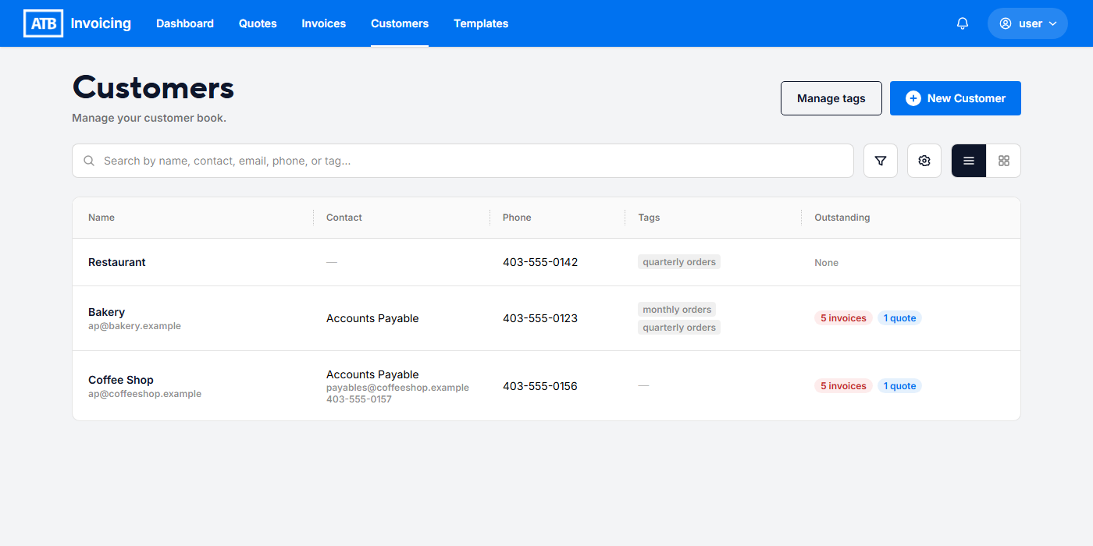Click phone 403-555-0156

point(540,386)
